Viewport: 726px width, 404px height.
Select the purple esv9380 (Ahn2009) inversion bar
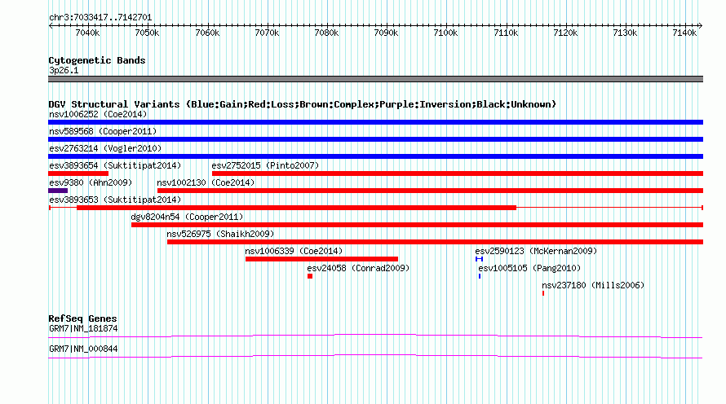coord(58,191)
